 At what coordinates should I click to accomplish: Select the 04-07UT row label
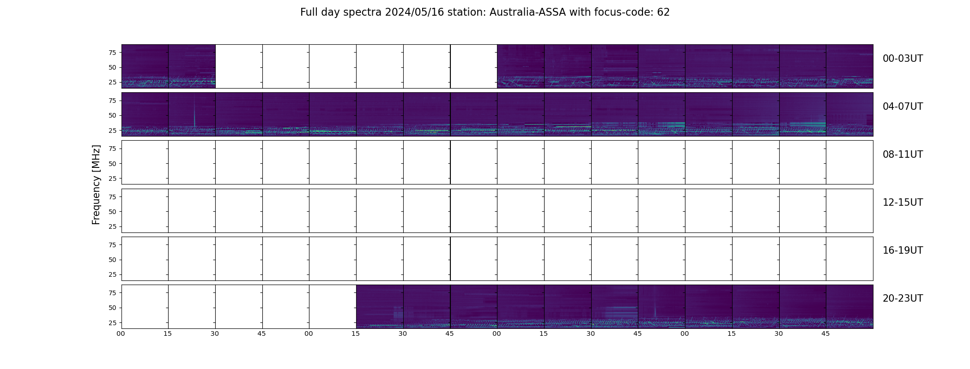(903, 107)
